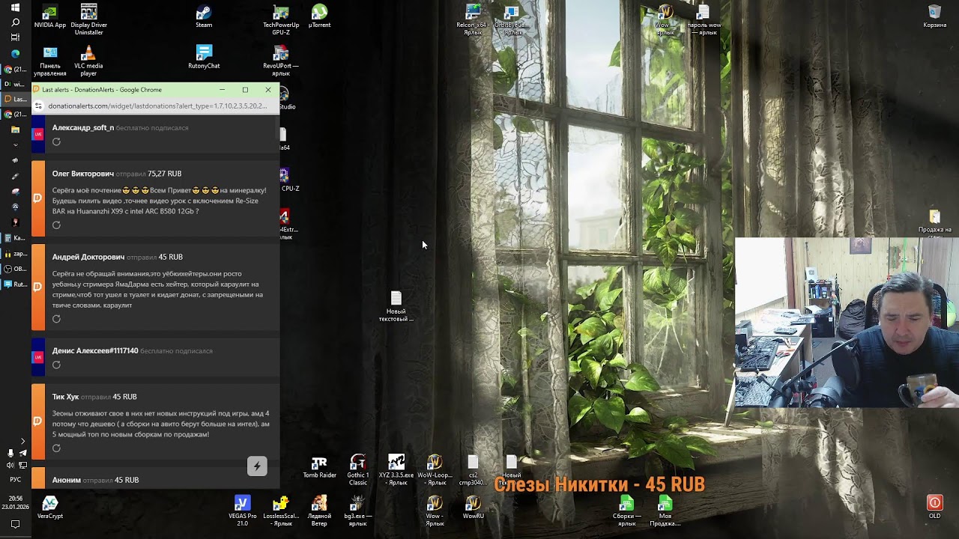Viewport: 959px width, 539px height.
Task: Open VeraCrypt from the desktop
Action: 49,508
